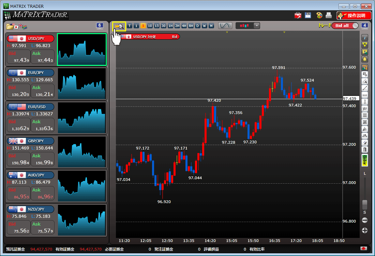Select the GBP/JPY currency pair label
Screen dimensions: 375x256
31,141
